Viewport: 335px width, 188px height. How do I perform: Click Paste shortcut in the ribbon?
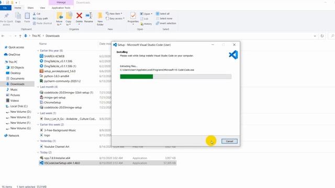click(42, 23)
